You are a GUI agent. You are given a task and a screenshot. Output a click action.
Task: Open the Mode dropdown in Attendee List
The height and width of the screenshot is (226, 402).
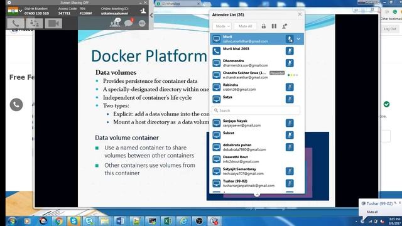point(222,26)
